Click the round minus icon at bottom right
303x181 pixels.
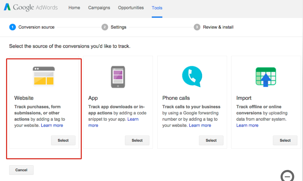(287, 176)
